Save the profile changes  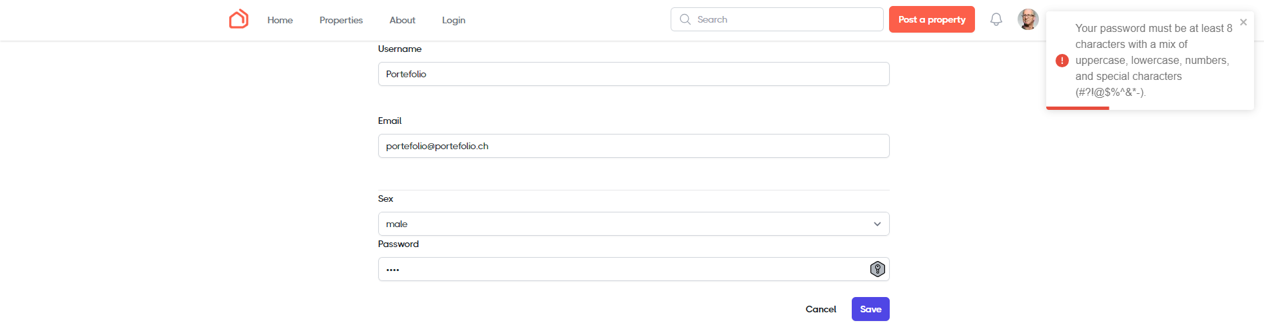pos(870,309)
